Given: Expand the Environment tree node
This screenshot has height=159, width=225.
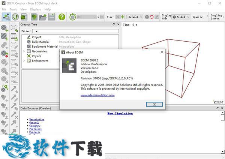Looking at the screenshot, I should 24,61.
